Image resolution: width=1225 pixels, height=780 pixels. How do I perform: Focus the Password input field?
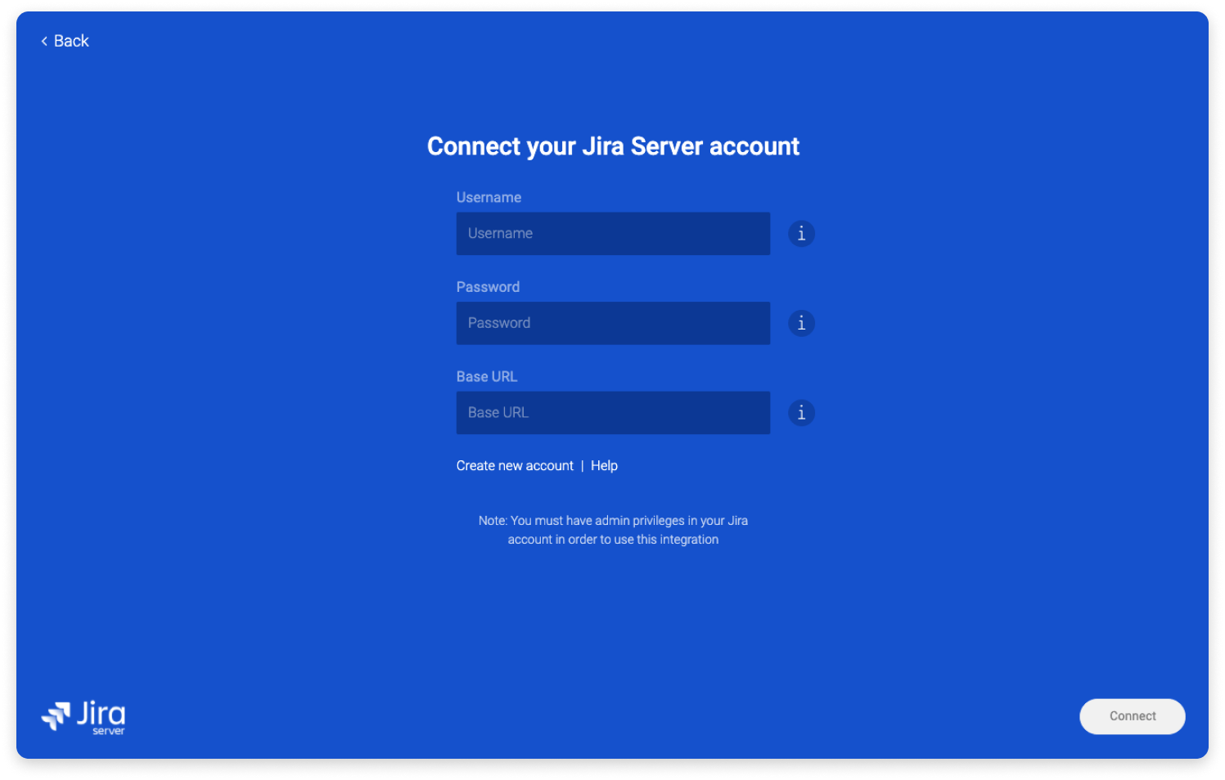tap(613, 323)
